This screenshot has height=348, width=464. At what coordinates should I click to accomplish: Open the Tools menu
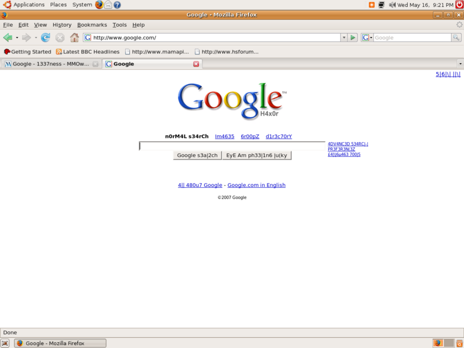tap(119, 25)
